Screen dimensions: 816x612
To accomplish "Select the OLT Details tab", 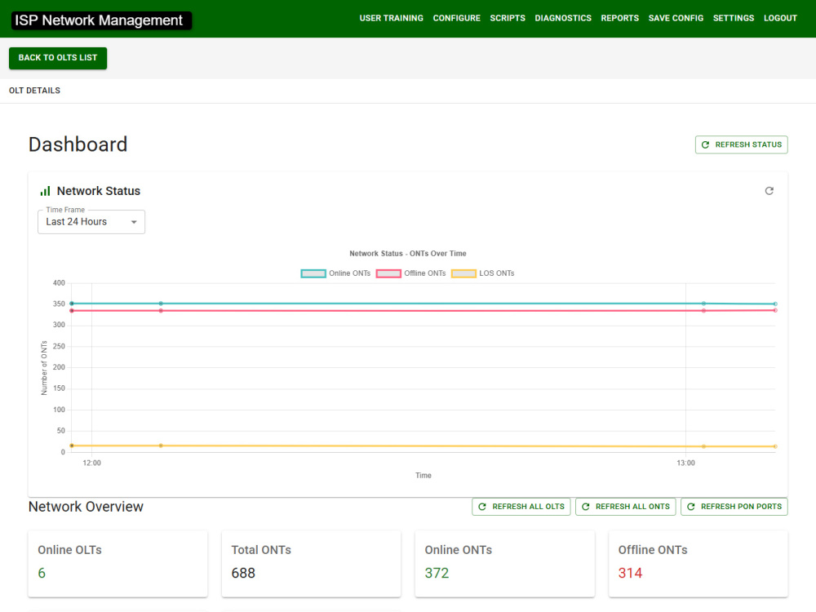I will click(34, 91).
